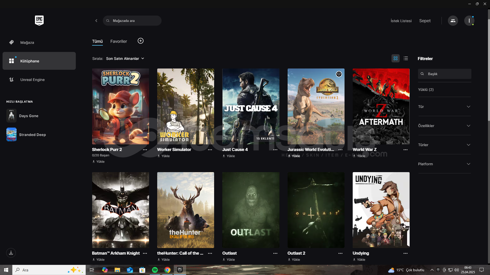
Task: Add a new collection with plus icon
Action: click(x=141, y=41)
